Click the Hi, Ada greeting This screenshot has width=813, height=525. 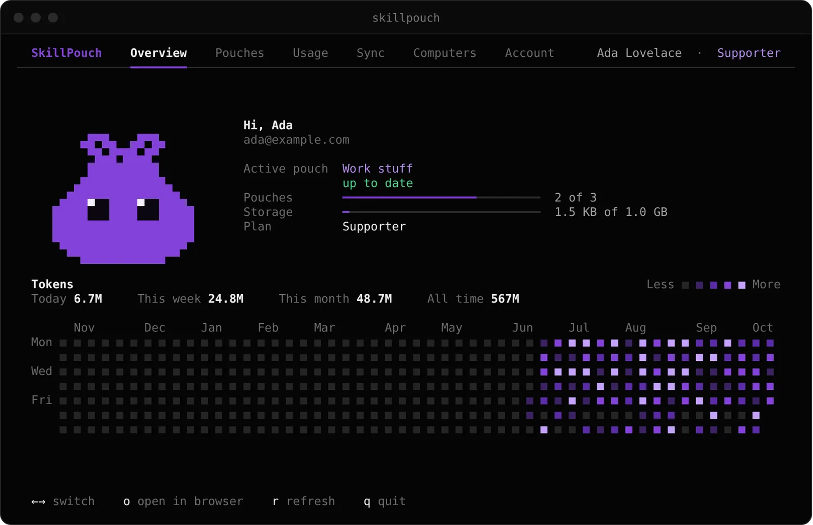268,125
